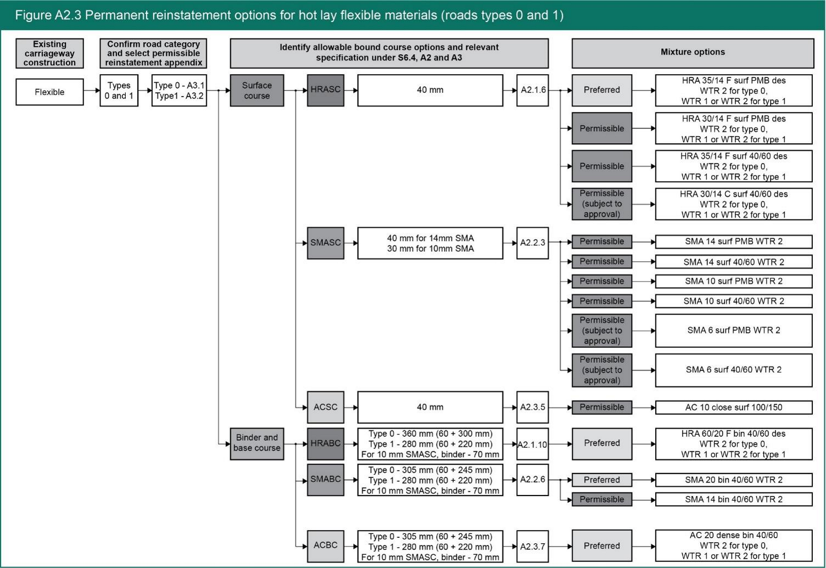826x568 pixels.
Task: Select AC 10 close surf 100/150 mixture
Action: [733, 407]
